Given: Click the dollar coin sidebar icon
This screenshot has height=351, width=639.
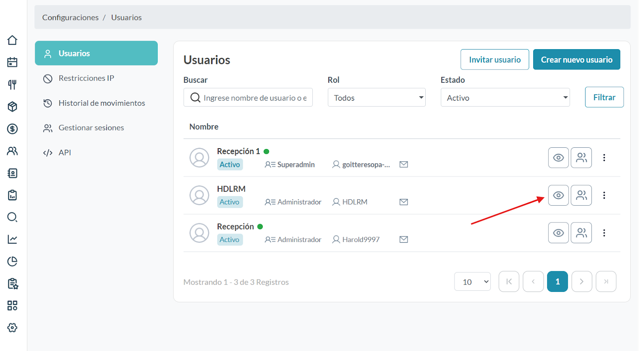Looking at the screenshot, I should [x=12, y=129].
